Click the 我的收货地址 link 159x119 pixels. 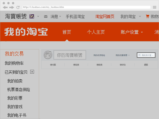[99, 55]
